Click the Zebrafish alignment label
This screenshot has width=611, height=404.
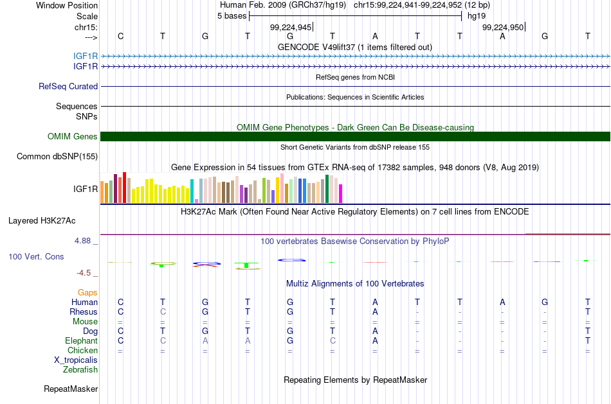point(80,369)
